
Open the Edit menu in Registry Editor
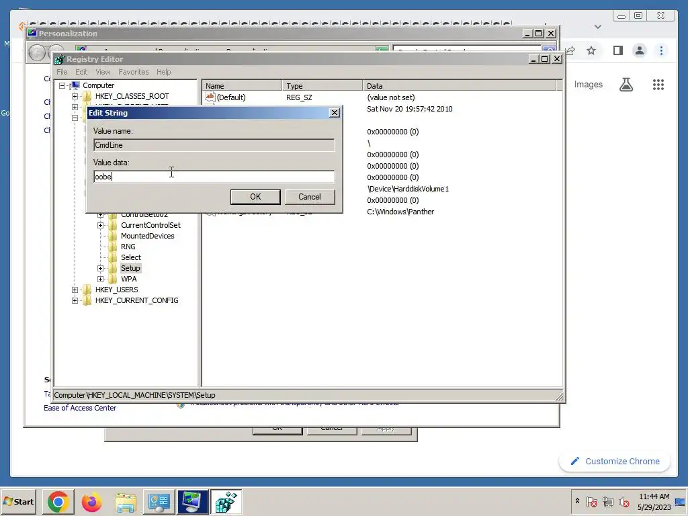coord(81,72)
